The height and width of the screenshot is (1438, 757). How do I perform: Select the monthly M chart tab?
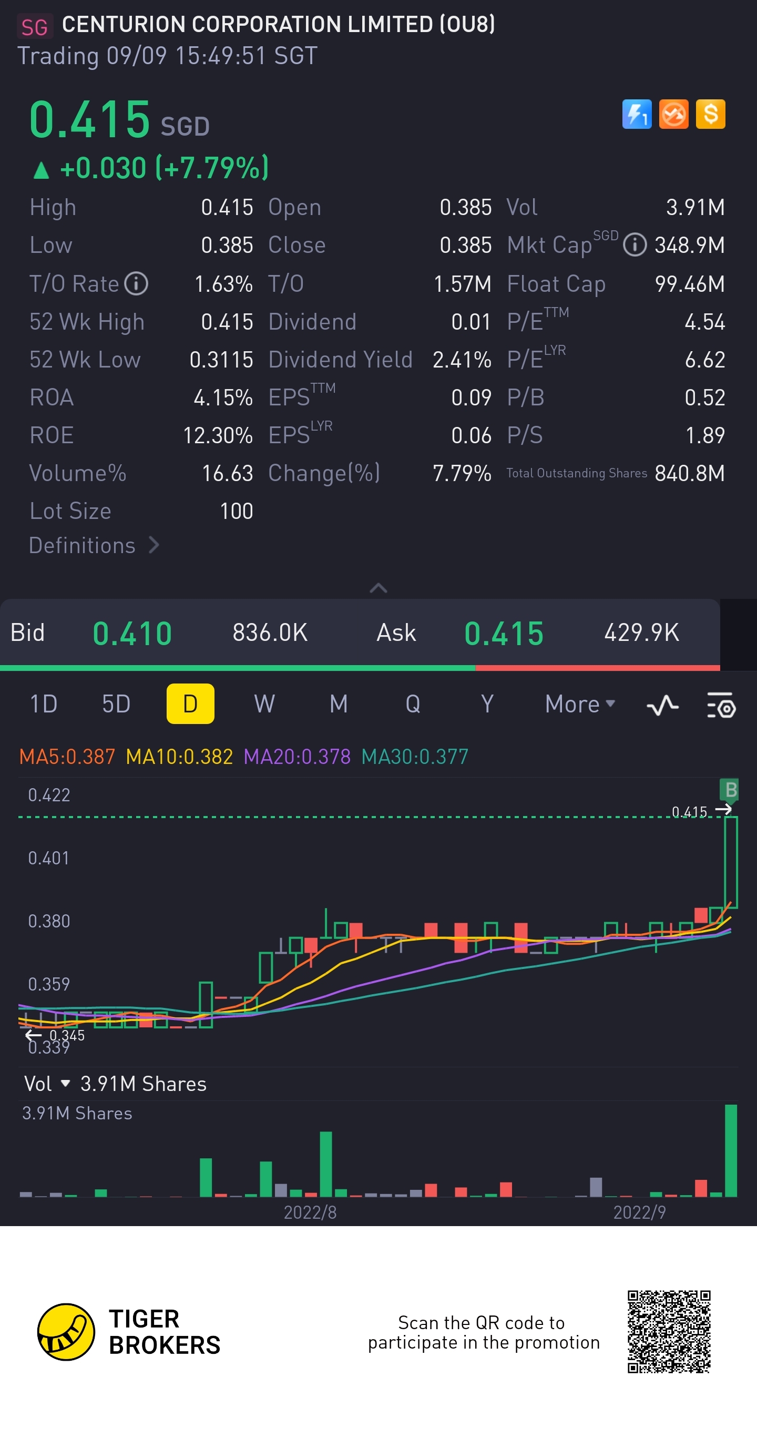(339, 704)
